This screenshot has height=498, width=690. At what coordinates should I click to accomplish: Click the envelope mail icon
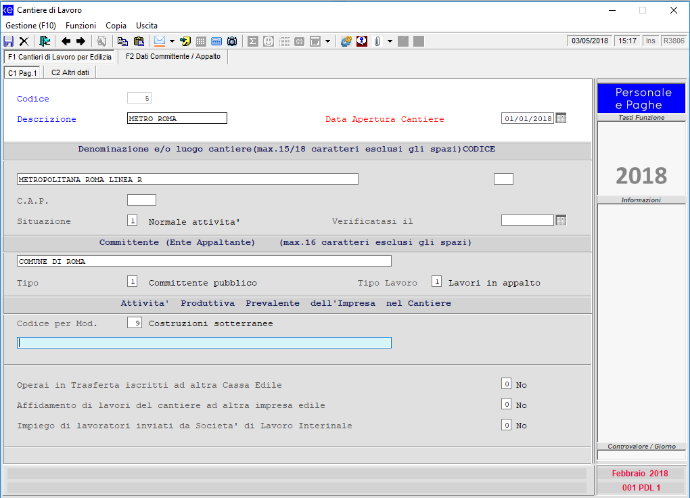coord(160,41)
